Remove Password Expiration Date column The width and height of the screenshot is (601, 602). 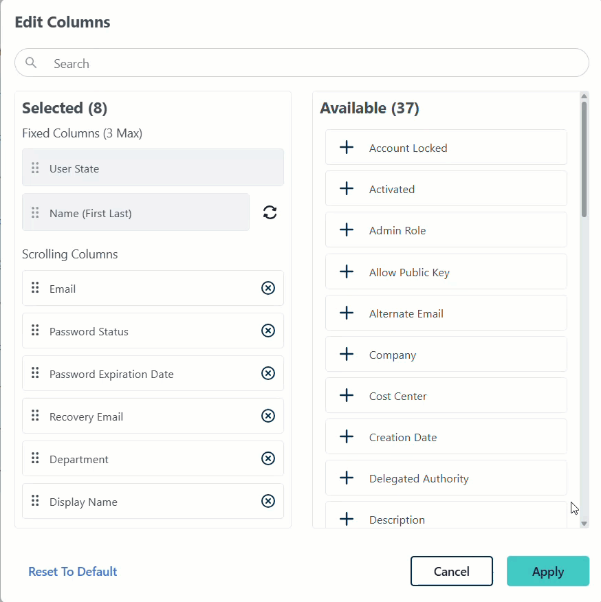point(268,374)
